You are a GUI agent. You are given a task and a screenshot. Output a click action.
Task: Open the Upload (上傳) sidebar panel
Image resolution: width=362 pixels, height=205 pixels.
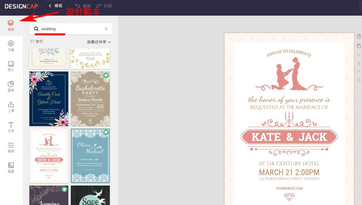tap(11, 106)
